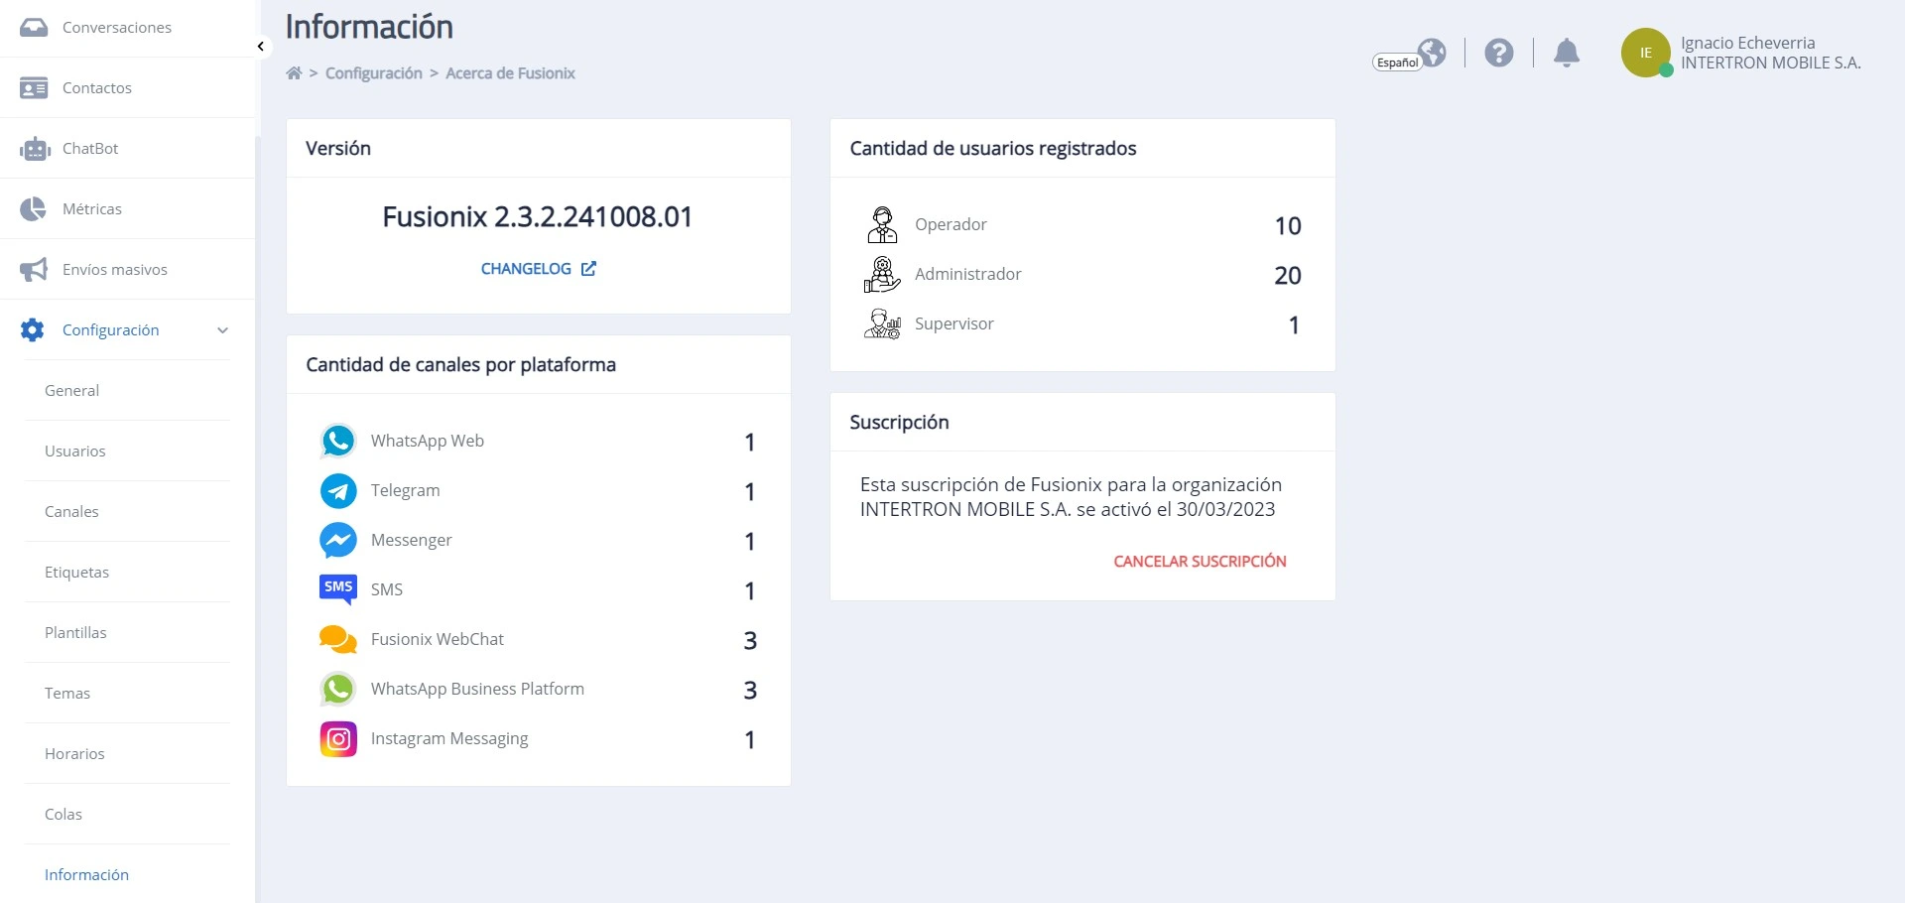Open notifications bell icon
The width and height of the screenshot is (1905, 903).
pos(1567,53)
